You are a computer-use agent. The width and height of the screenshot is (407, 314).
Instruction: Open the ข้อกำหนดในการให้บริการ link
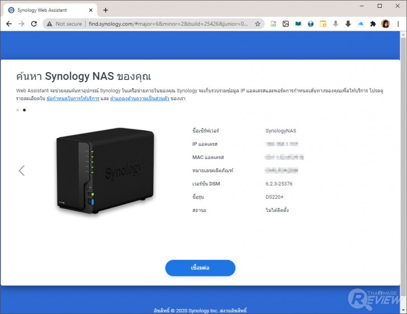click(x=73, y=98)
